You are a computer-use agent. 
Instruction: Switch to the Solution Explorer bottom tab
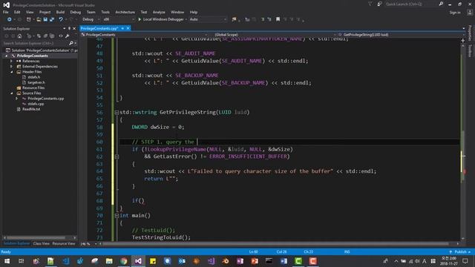coord(16,243)
